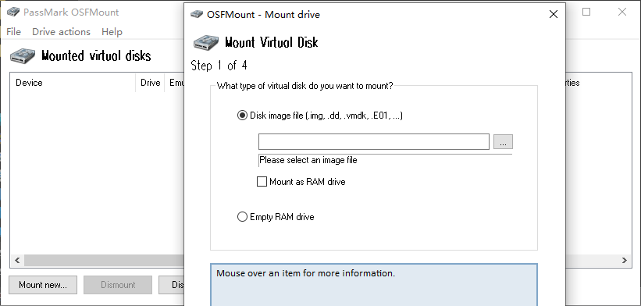
Task: Open the File menu
Action: pyautogui.click(x=14, y=31)
